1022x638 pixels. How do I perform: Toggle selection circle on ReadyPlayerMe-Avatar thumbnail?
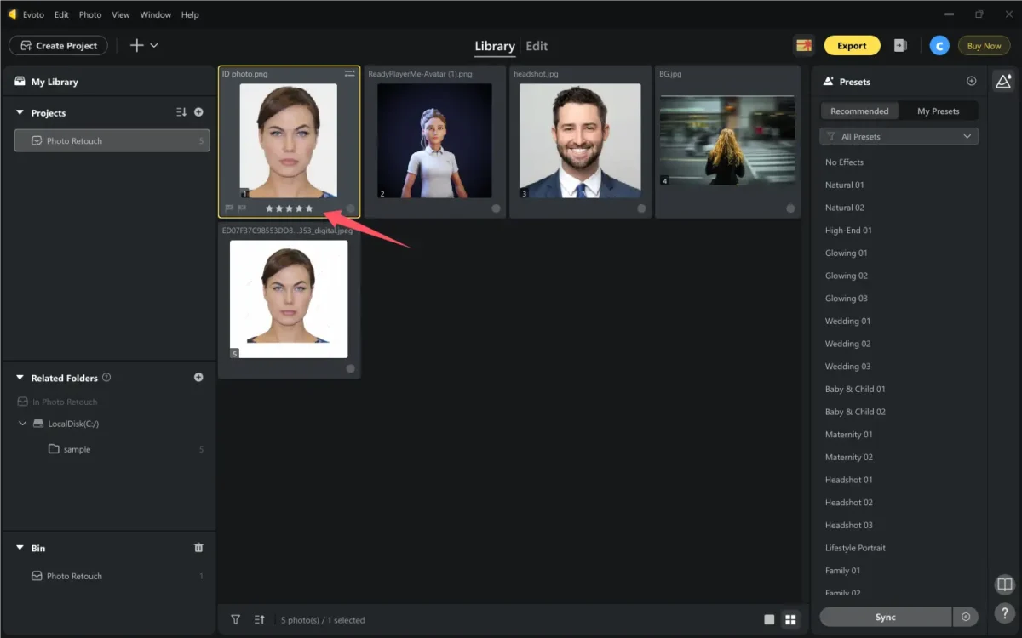point(496,208)
